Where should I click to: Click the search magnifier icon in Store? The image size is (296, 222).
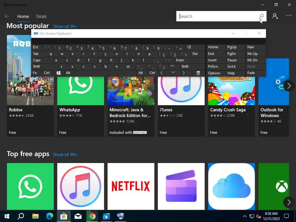pyautogui.click(x=261, y=16)
